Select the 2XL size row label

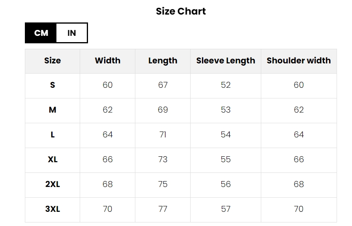(52, 184)
